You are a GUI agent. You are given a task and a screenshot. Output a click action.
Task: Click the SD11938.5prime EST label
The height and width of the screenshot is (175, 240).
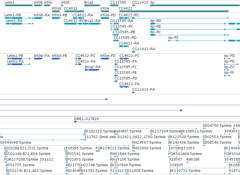[x=139, y=170]
